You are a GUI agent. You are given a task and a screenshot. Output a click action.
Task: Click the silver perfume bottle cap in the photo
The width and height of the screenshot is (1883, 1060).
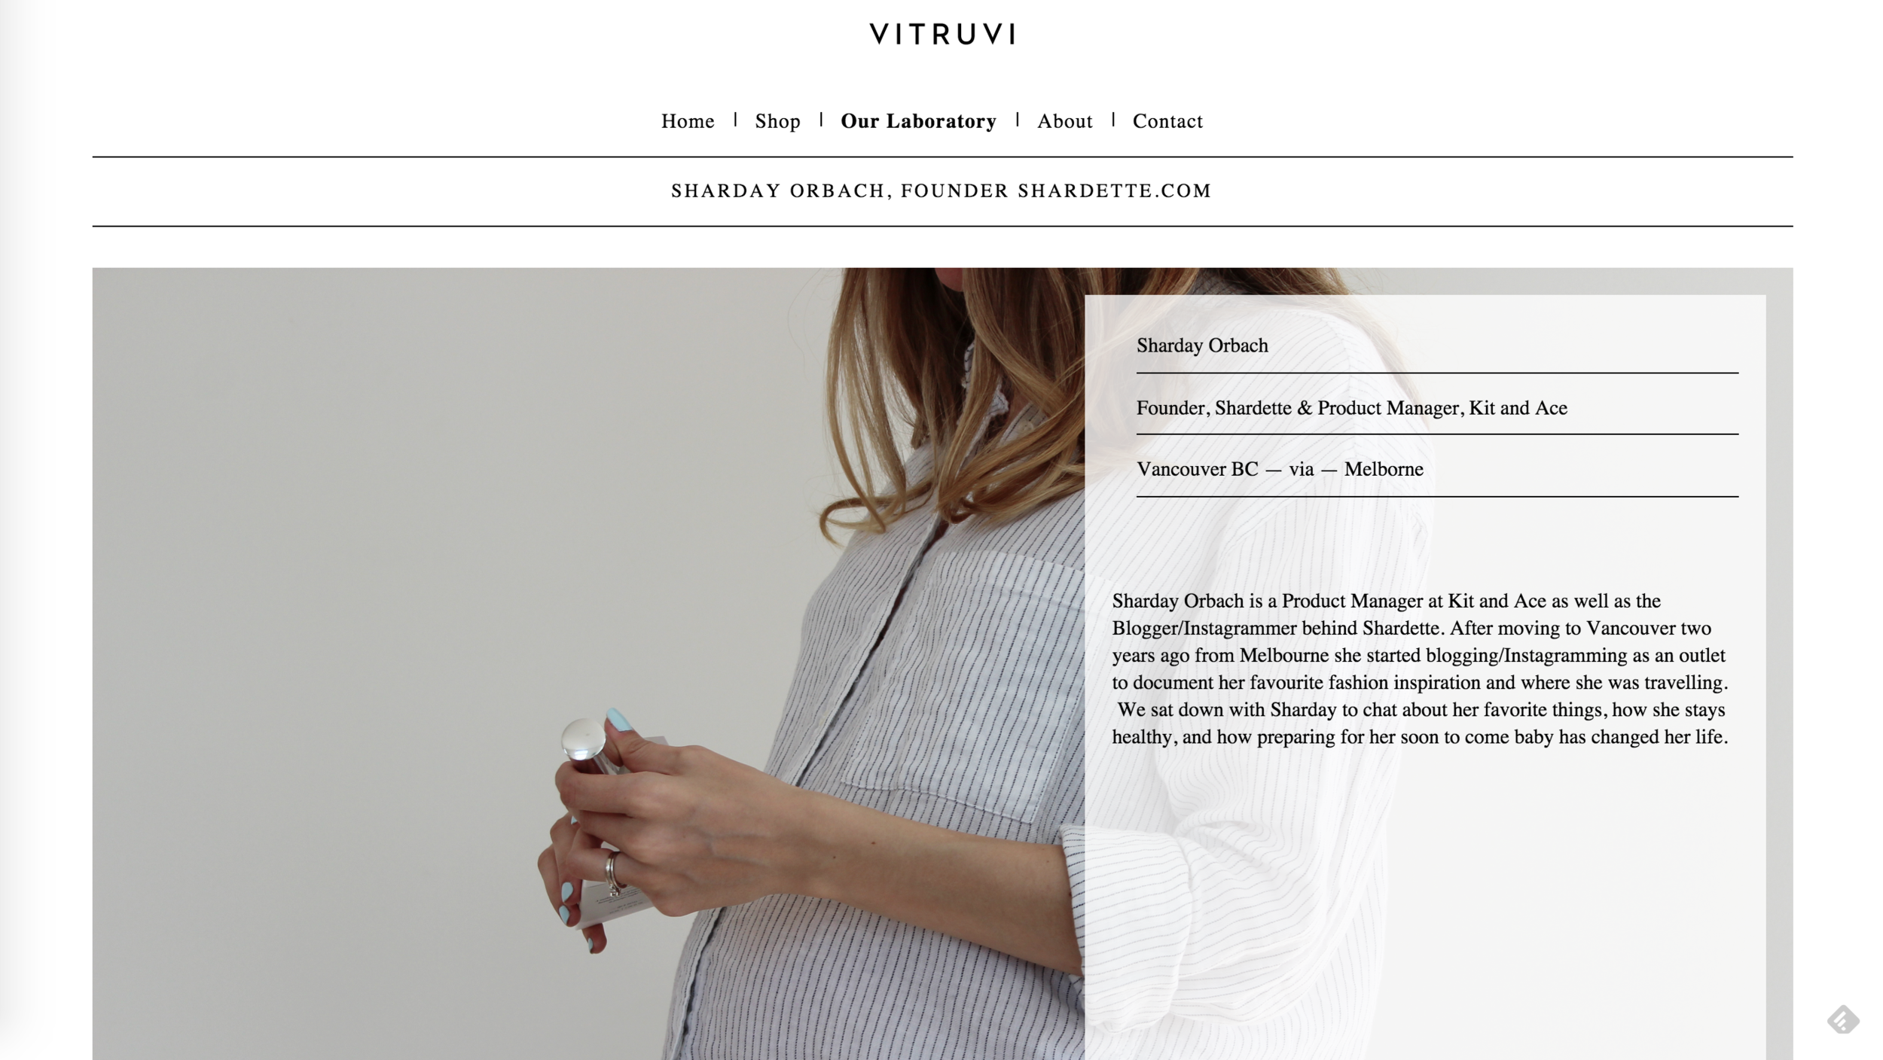584,738
